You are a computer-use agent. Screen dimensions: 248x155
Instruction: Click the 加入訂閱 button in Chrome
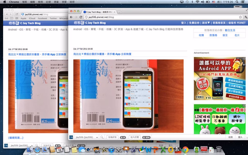pos(134,137)
